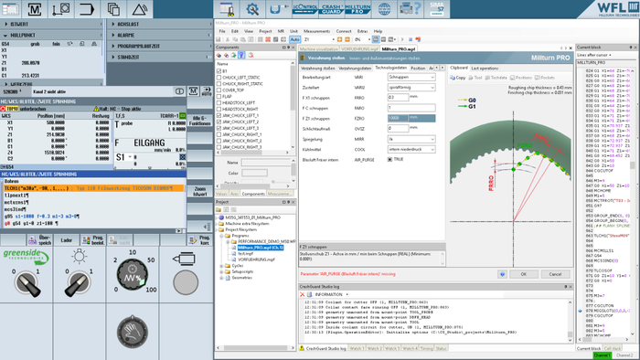Uncheck the B1 component checkbox

pyautogui.click(x=219, y=71)
